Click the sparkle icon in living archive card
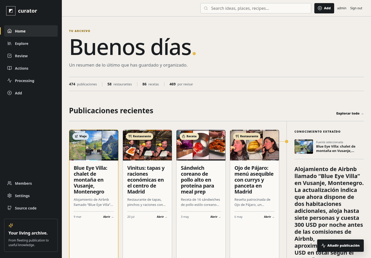Screen dimensions: 371x258 (x=11, y=225)
